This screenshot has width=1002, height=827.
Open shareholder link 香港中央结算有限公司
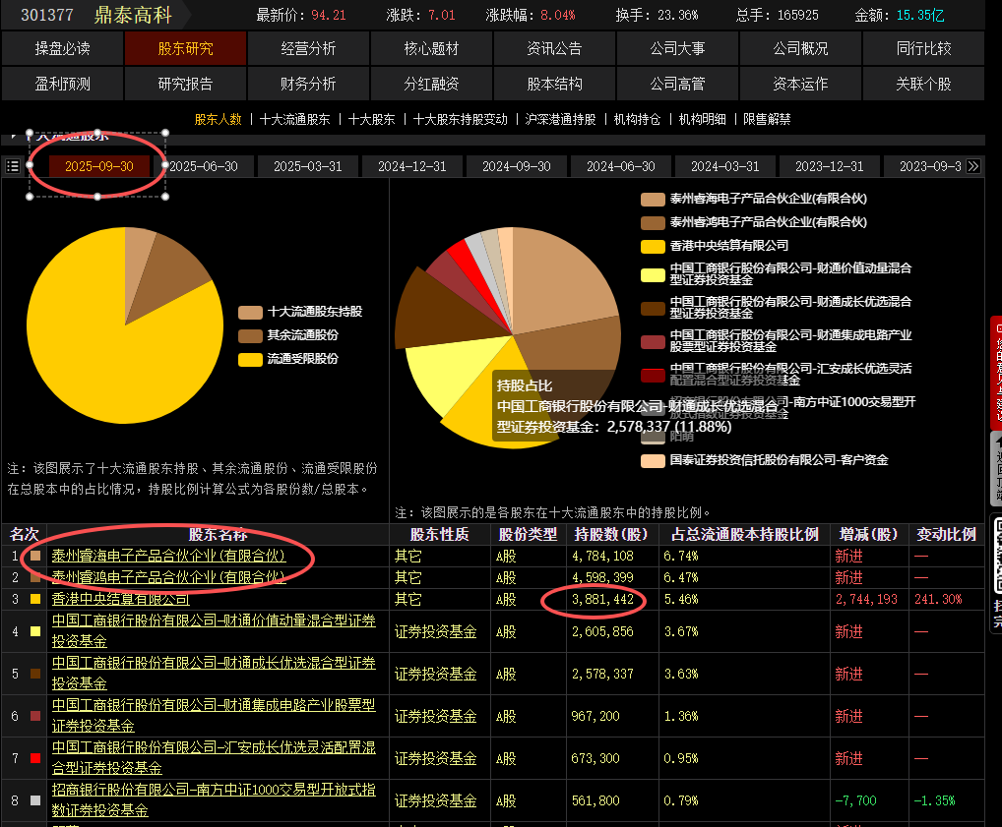(x=121, y=599)
